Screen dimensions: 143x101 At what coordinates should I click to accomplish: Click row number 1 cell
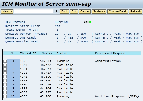coord(14,61)
